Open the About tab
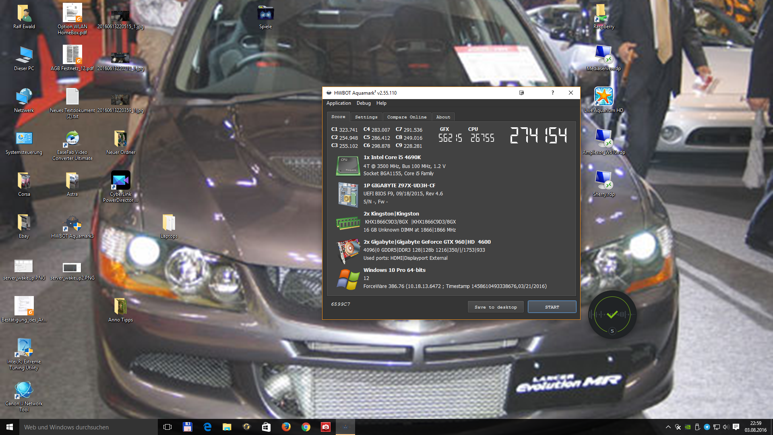 [x=443, y=117]
